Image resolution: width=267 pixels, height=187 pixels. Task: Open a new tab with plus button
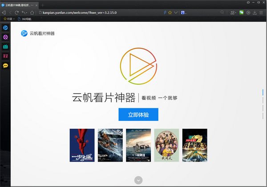(43, 5)
